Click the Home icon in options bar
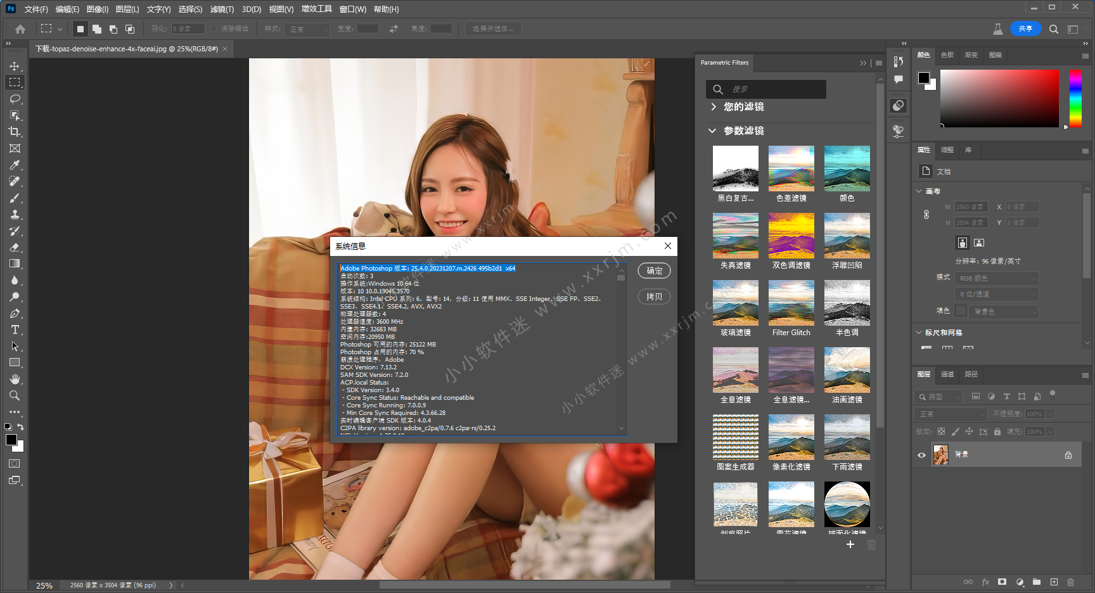 tap(20, 29)
